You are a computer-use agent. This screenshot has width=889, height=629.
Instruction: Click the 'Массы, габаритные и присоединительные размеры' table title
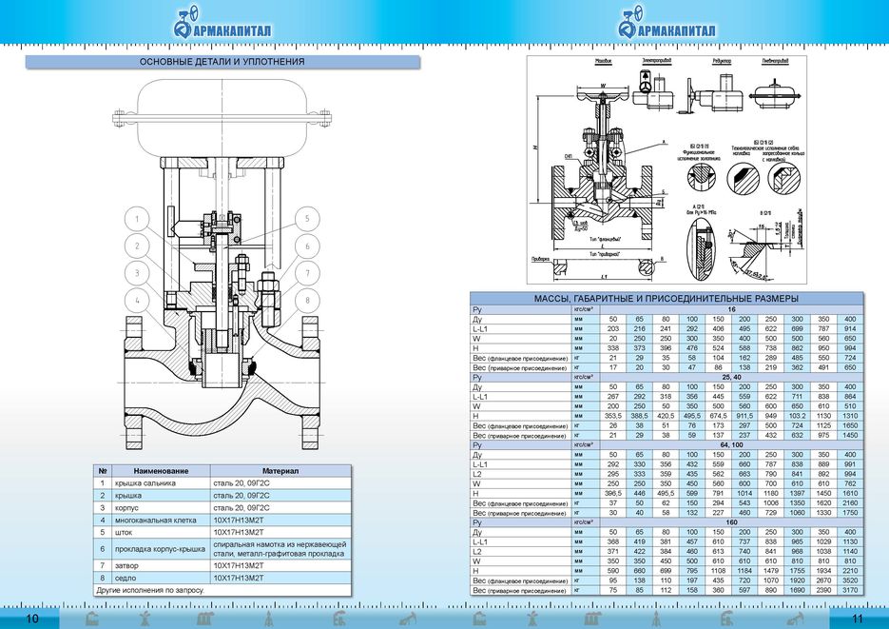point(667,299)
